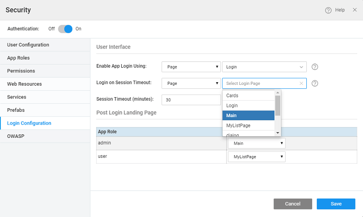This screenshot has width=363, height=217.
Task: Click help icon beside Enable App Login
Action: click(315, 67)
